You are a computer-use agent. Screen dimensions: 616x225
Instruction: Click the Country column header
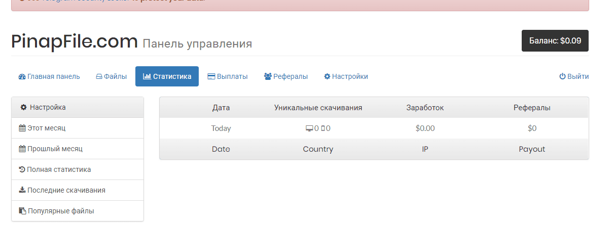coord(318,149)
